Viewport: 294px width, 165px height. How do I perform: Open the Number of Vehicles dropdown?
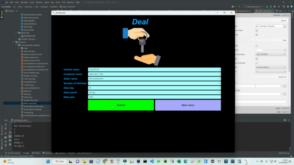154,83
